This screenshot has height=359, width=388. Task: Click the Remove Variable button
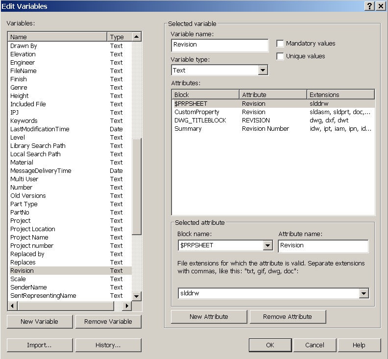tap(108, 321)
